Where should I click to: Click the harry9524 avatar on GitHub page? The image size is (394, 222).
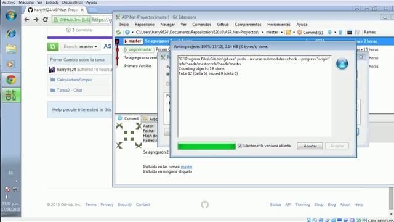tap(52, 70)
